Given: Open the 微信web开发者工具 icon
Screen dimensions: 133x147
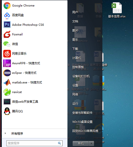Looking at the screenshot, I should (x=7, y=102).
